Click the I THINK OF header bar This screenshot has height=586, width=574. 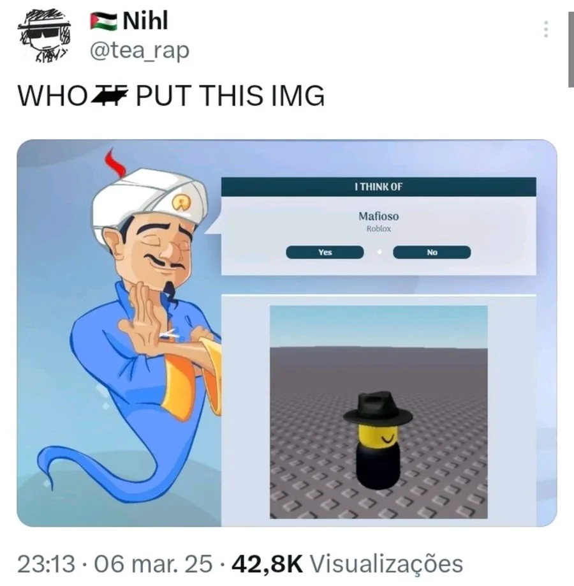tap(379, 187)
